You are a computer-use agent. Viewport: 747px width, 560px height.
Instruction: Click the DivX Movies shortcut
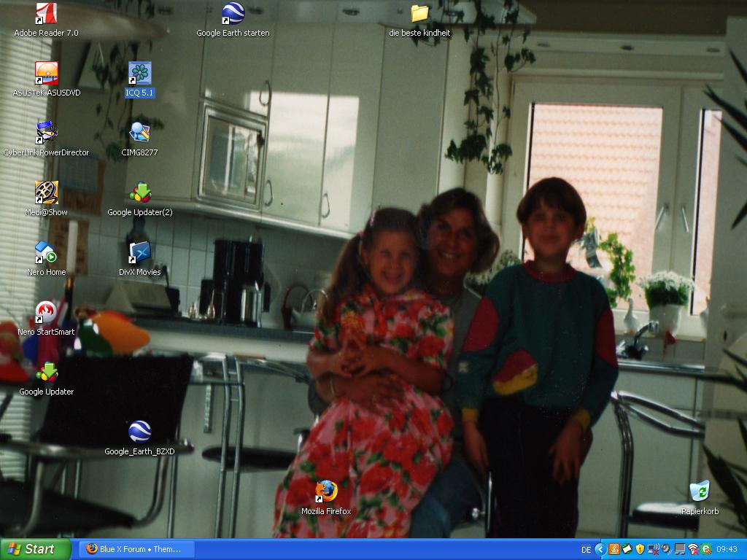pos(139,253)
